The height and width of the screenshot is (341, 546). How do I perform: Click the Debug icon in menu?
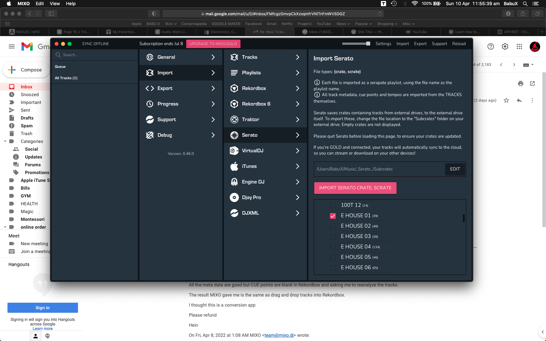click(x=150, y=135)
